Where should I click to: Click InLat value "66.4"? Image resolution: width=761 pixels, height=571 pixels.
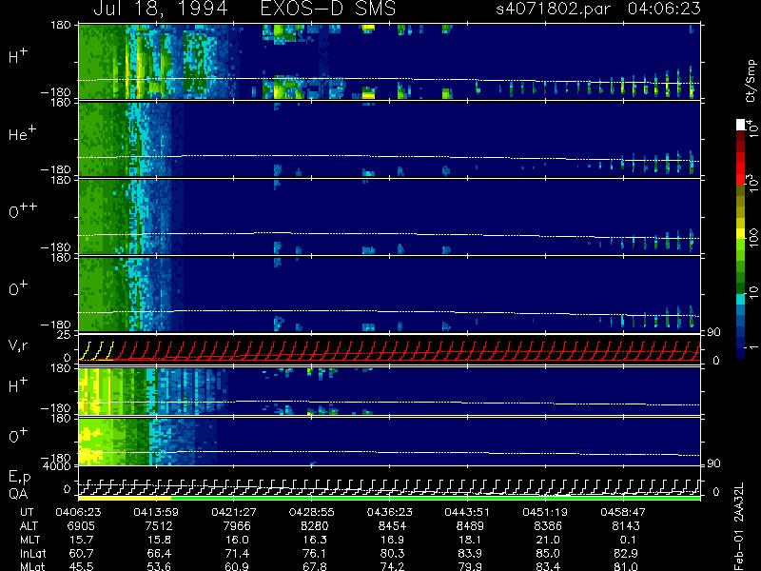159,553
